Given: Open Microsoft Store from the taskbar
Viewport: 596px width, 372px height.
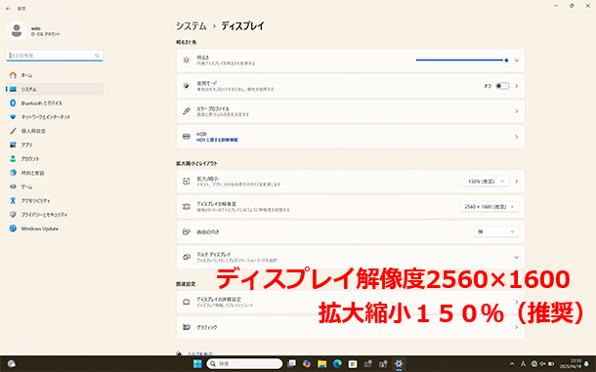Looking at the screenshot, I should pyautogui.click(x=353, y=364).
